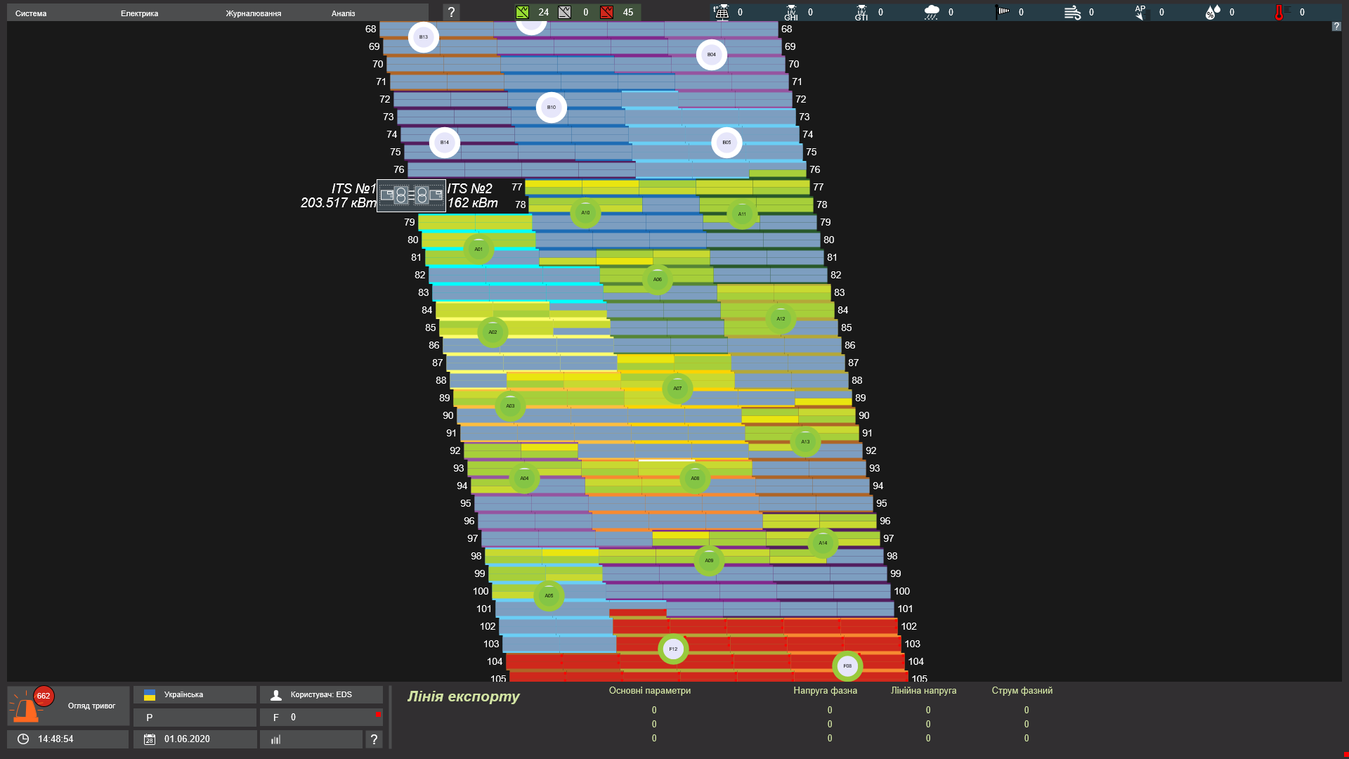Click the humidity droplets icon

click(1213, 12)
